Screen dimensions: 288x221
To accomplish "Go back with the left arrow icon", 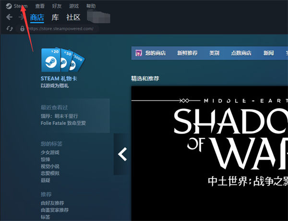I will coord(9,17).
